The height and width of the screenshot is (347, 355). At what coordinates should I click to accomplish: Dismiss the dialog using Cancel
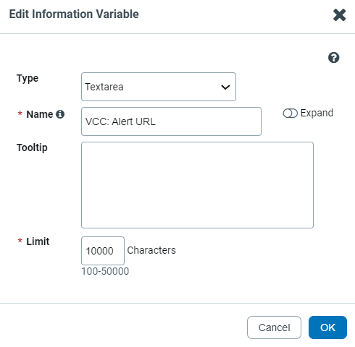274,327
